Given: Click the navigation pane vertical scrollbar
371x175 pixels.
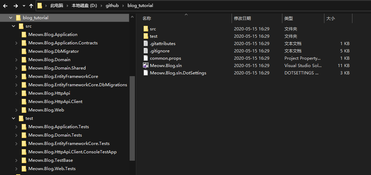Looking at the screenshot, I should pos(132,118).
